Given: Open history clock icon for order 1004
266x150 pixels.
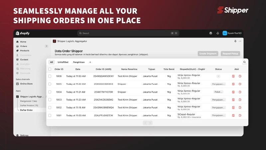Looking at the screenshot, I should (x=240, y=92).
